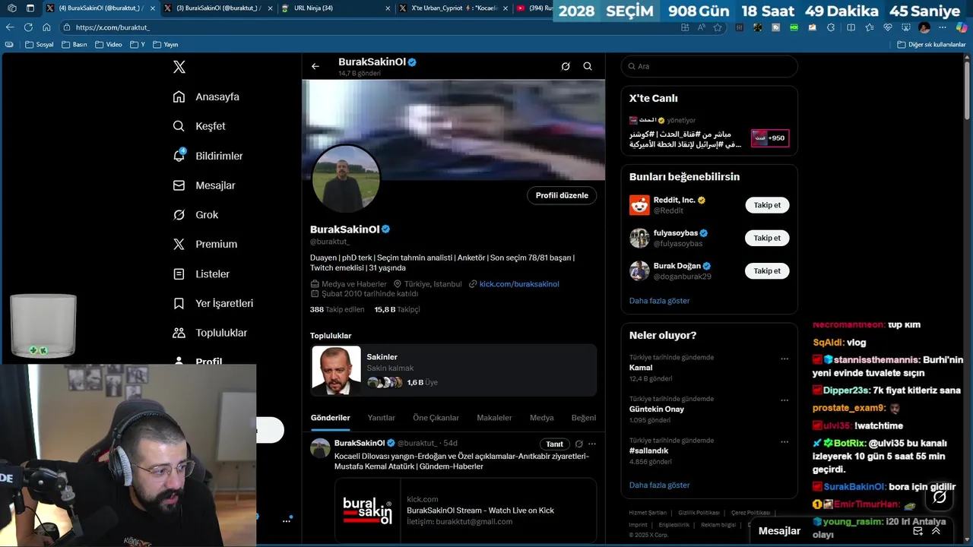Open the three-dot menu on the post
Image resolution: width=973 pixels, height=547 pixels.
[x=592, y=444]
